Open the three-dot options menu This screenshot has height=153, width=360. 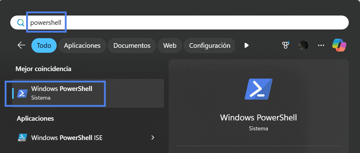(x=321, y=45)
